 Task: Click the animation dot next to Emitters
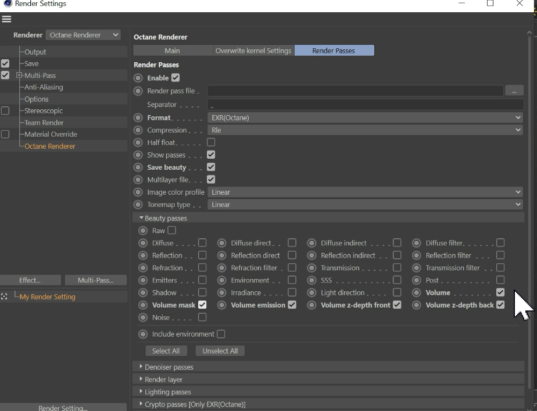click(143, 280)
